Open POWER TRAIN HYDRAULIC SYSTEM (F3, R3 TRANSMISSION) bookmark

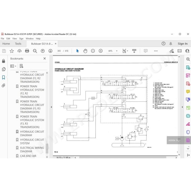[x=32, y=122]
